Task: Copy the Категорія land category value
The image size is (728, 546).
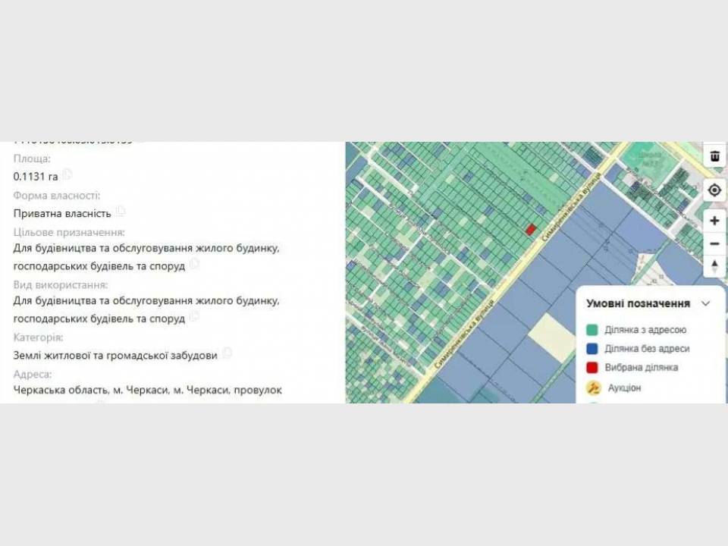Action: pos(227,353)
